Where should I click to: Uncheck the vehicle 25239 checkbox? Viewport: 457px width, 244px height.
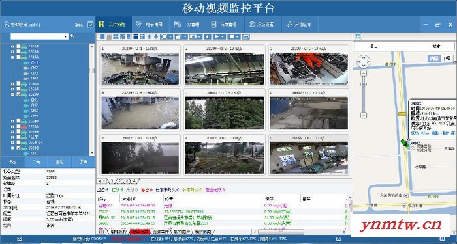[x=18, y=95]
